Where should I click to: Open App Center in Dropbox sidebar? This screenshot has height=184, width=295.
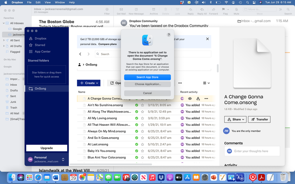tap(42, 52)
